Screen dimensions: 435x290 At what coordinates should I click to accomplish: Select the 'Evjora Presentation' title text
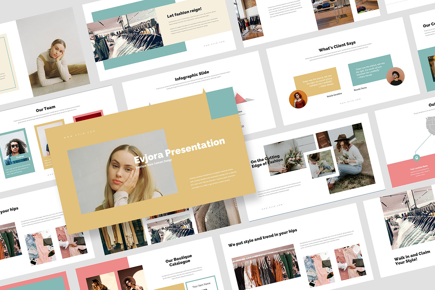pos(179,151)
